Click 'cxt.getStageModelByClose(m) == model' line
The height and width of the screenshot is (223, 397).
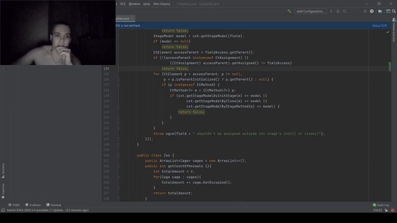click(226, 101)
